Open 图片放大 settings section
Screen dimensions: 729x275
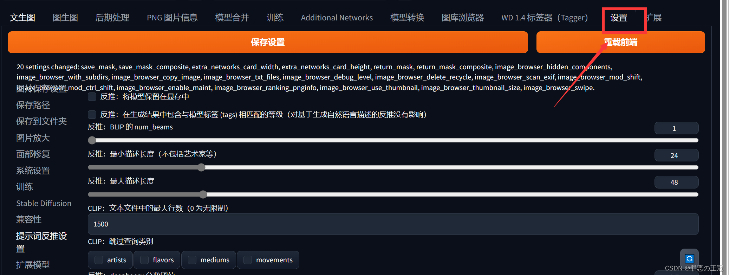(x=33, y=138)
